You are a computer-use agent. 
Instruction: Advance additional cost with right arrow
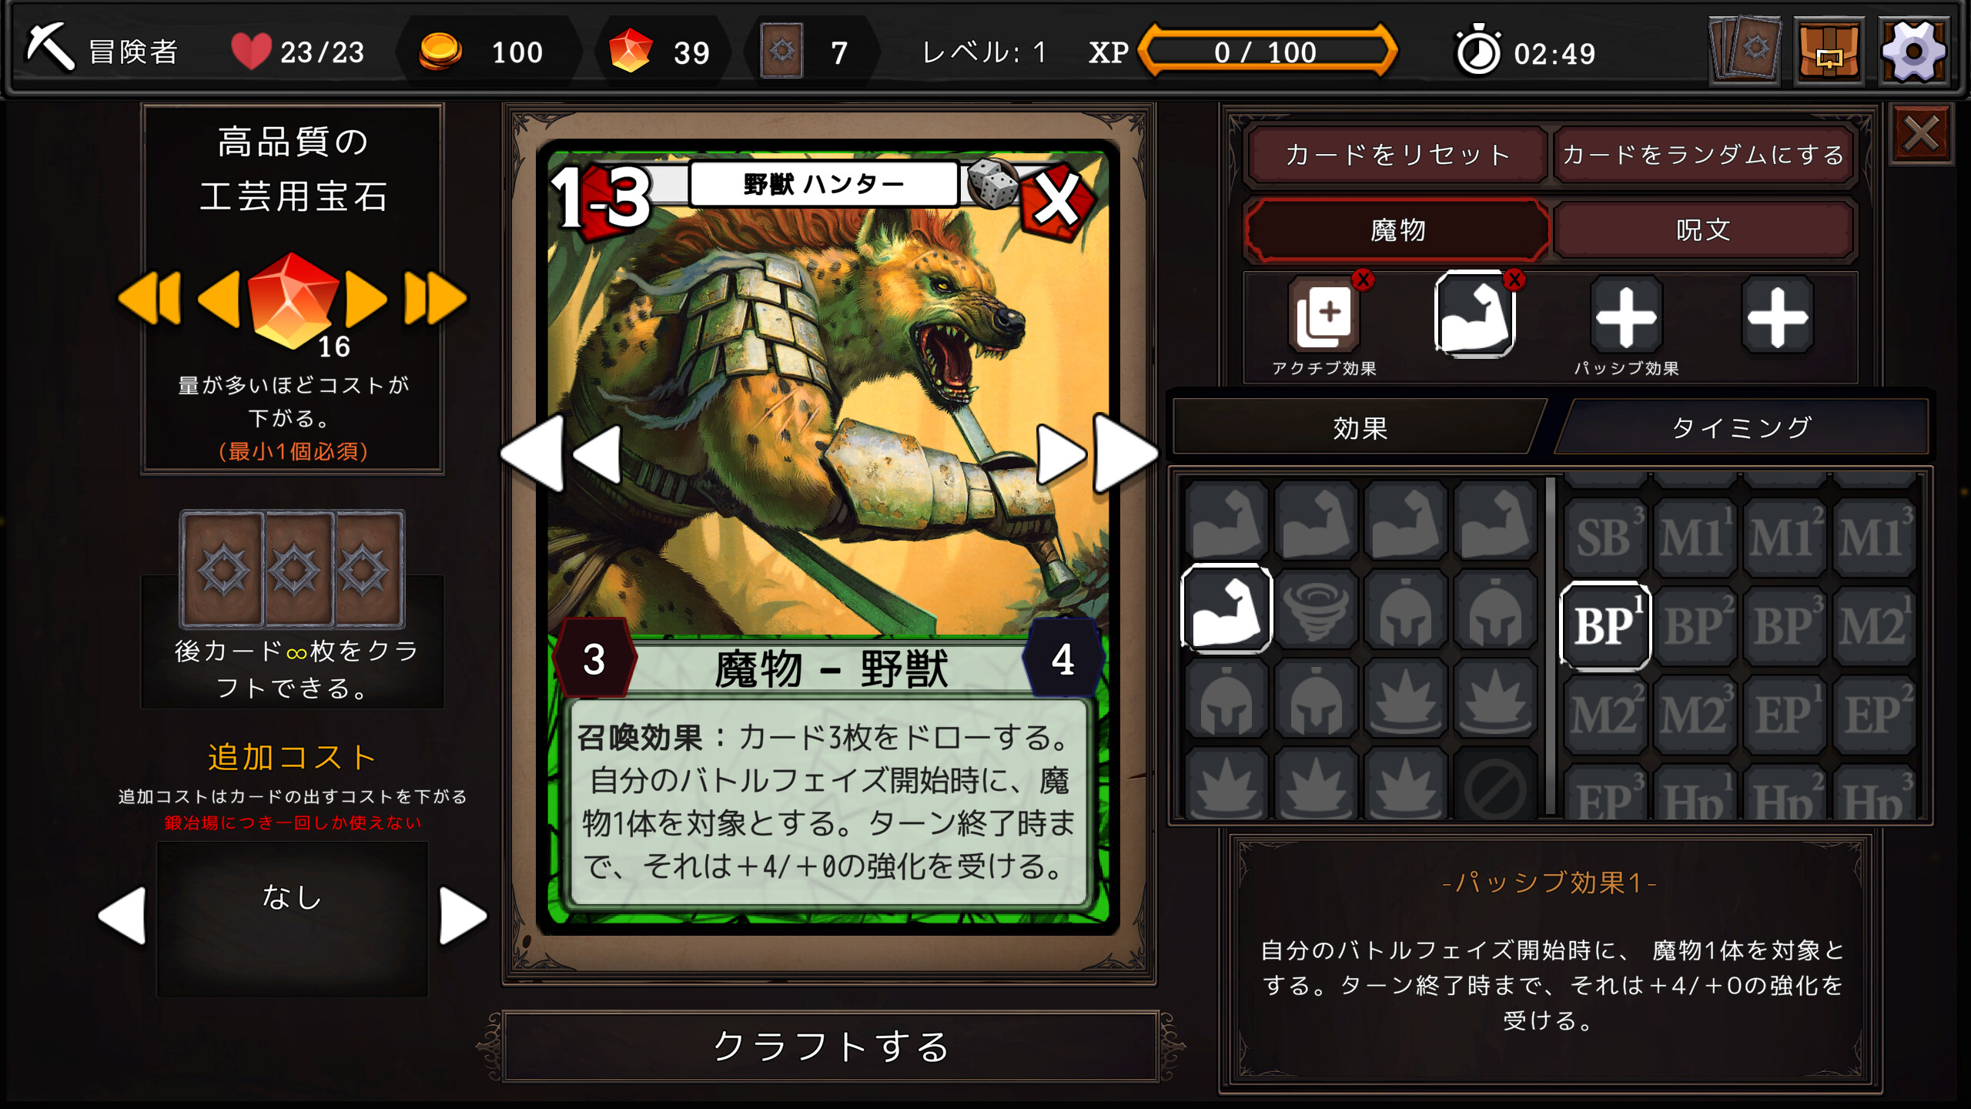pyautogui.click(x=462, y=916)
